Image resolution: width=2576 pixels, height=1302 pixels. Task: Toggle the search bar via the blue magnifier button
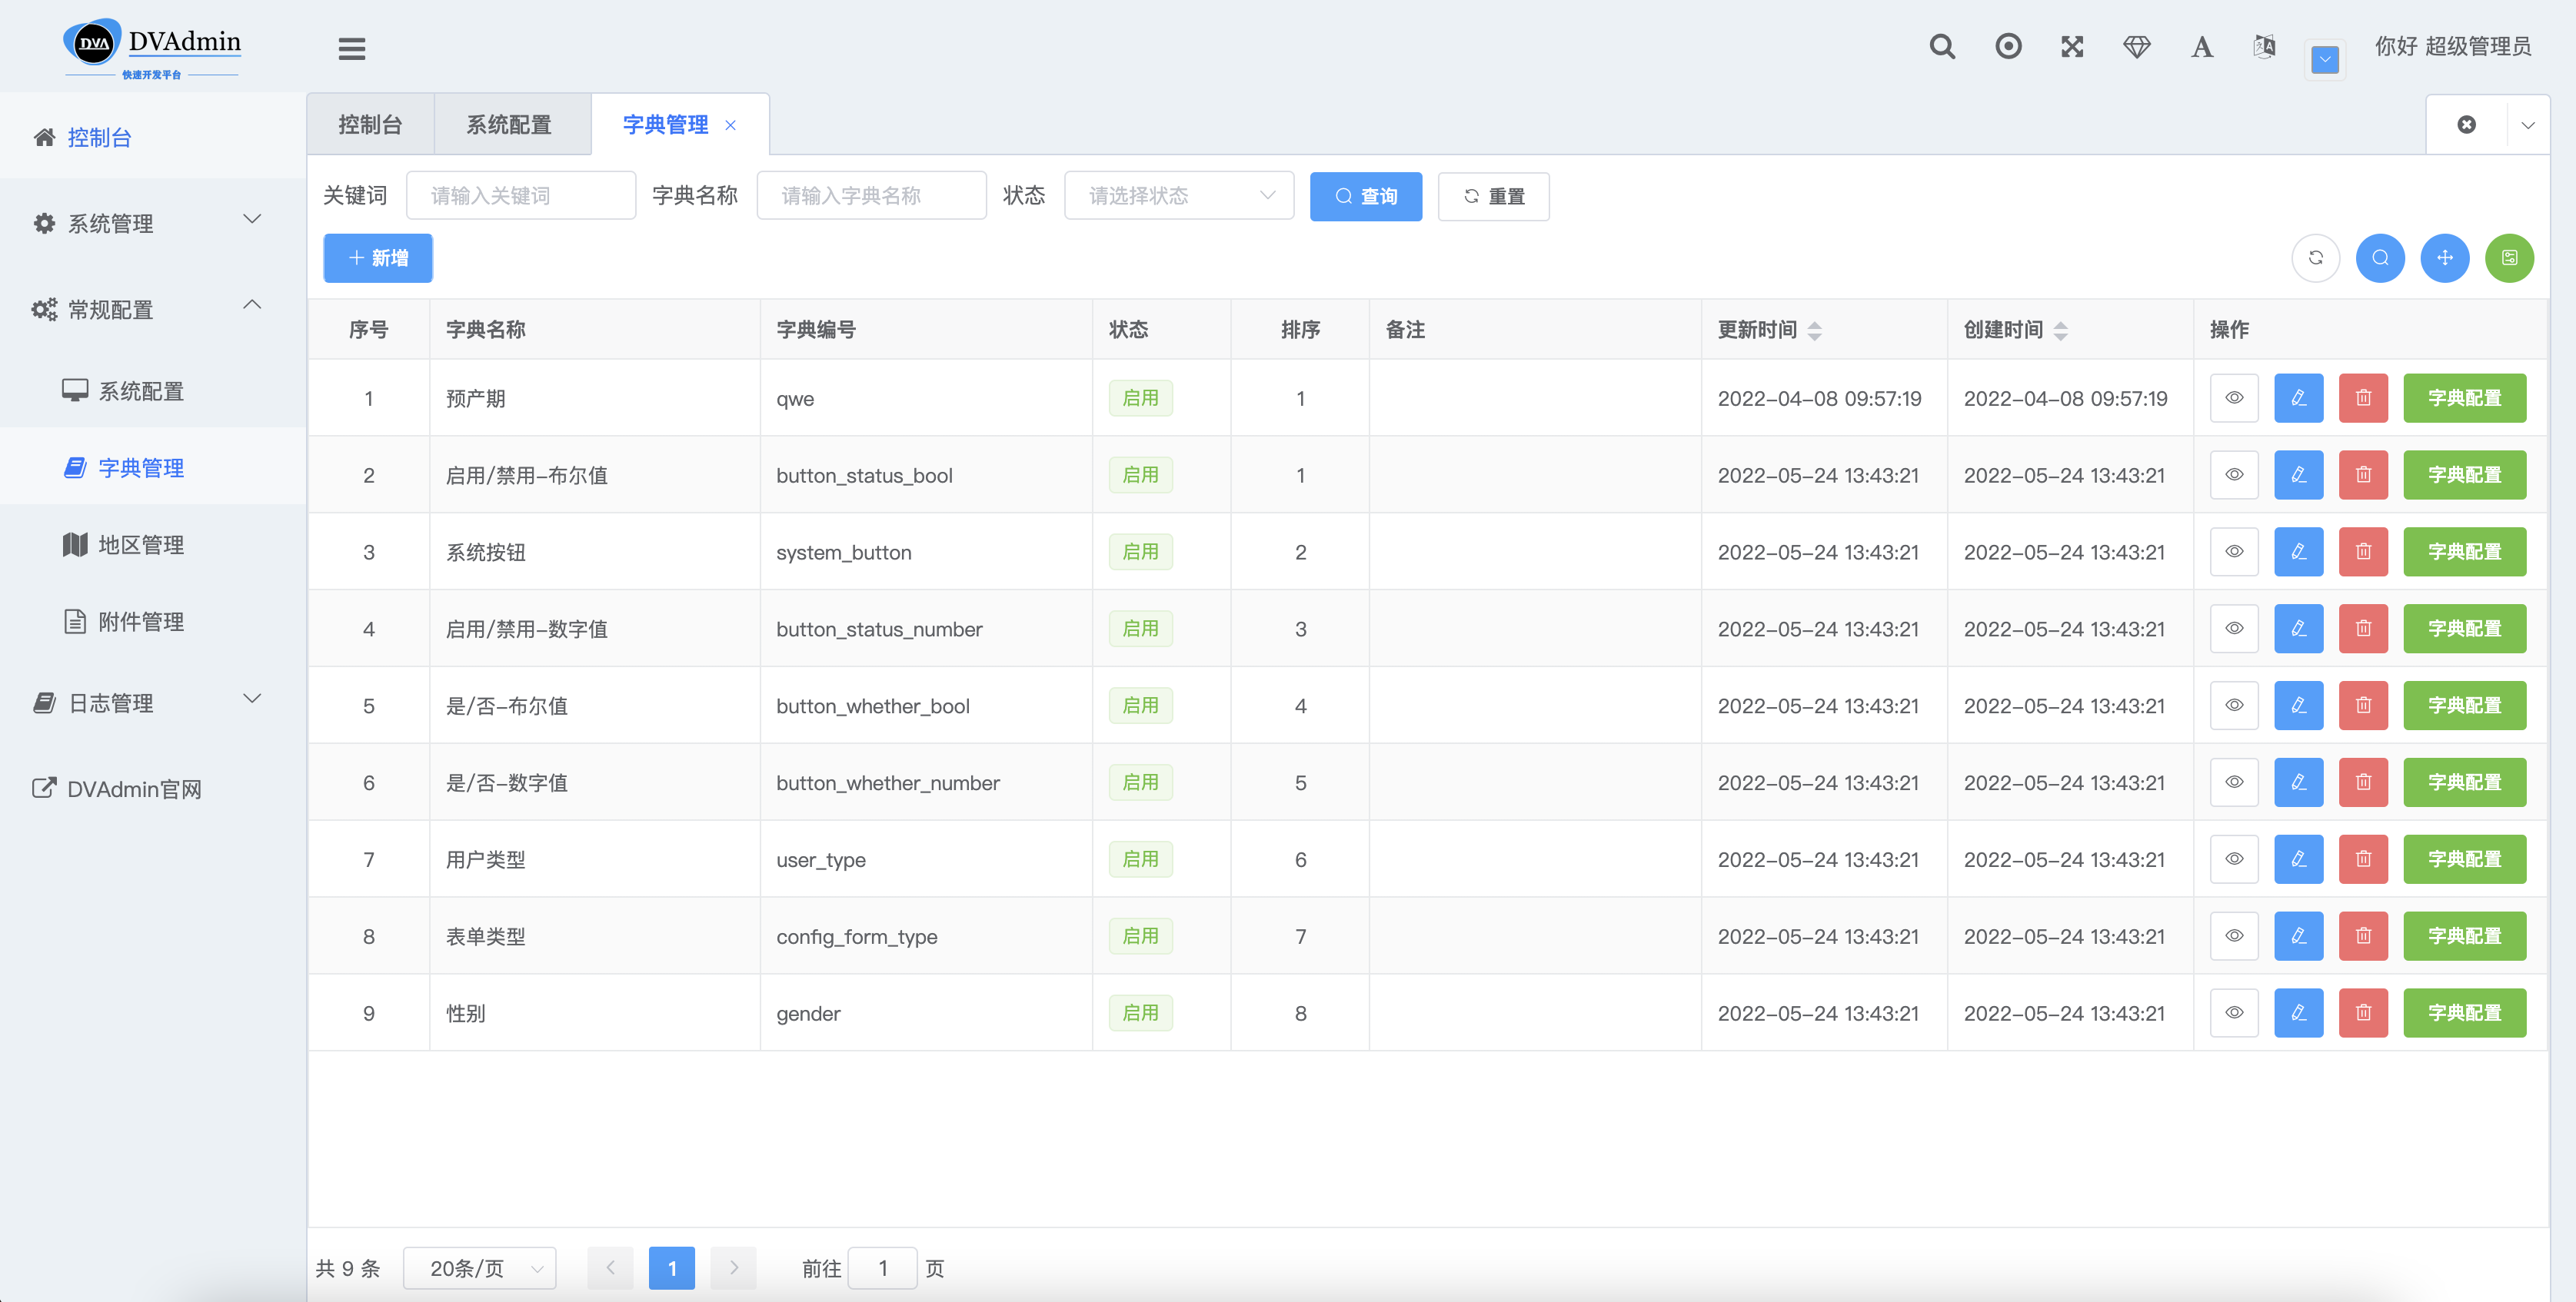2380,257
